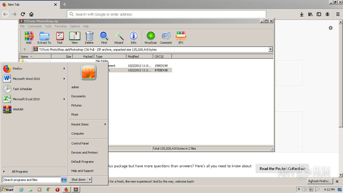Open Firefox library icon
Image resolution: width=343 pixels, height=193 pixels.
(x=310, y=14)
